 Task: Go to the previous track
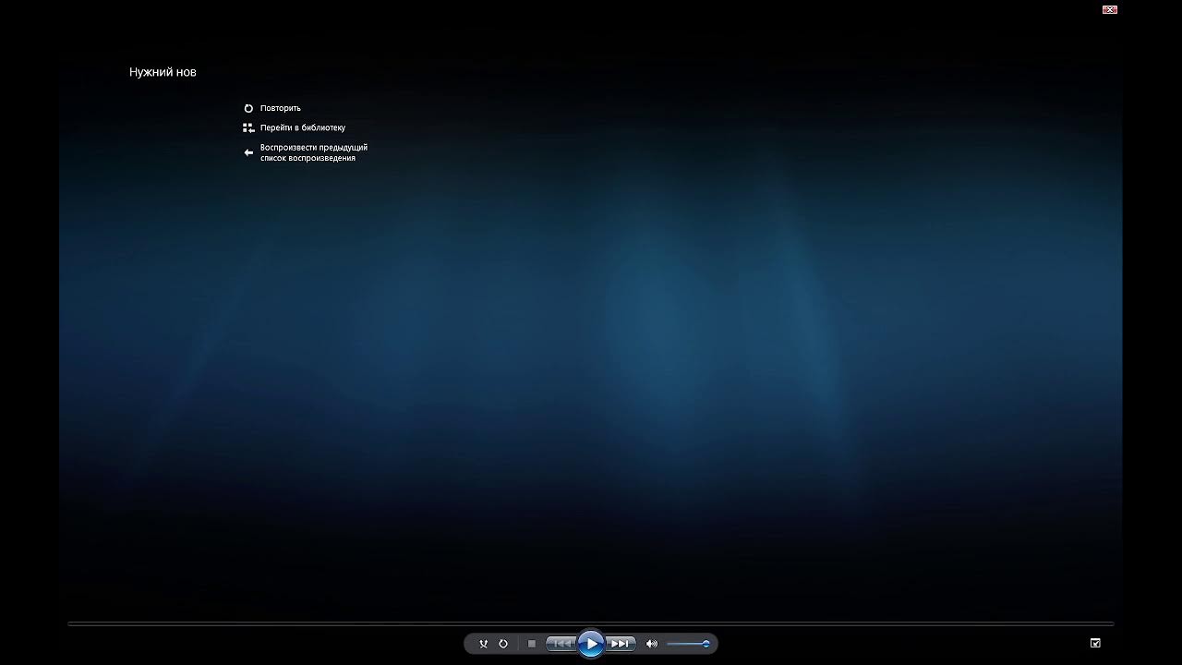561,644
